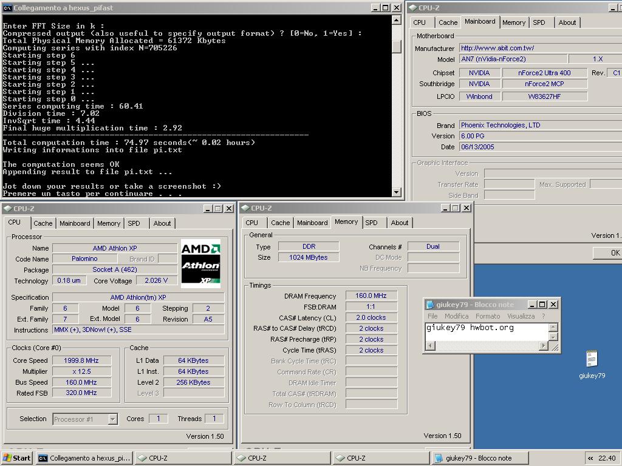The height and width of the screenshot is (466, 622).
Task: Click the 2.026 V core voltage value
Action: pyautogui.click(x=156, y=280)
